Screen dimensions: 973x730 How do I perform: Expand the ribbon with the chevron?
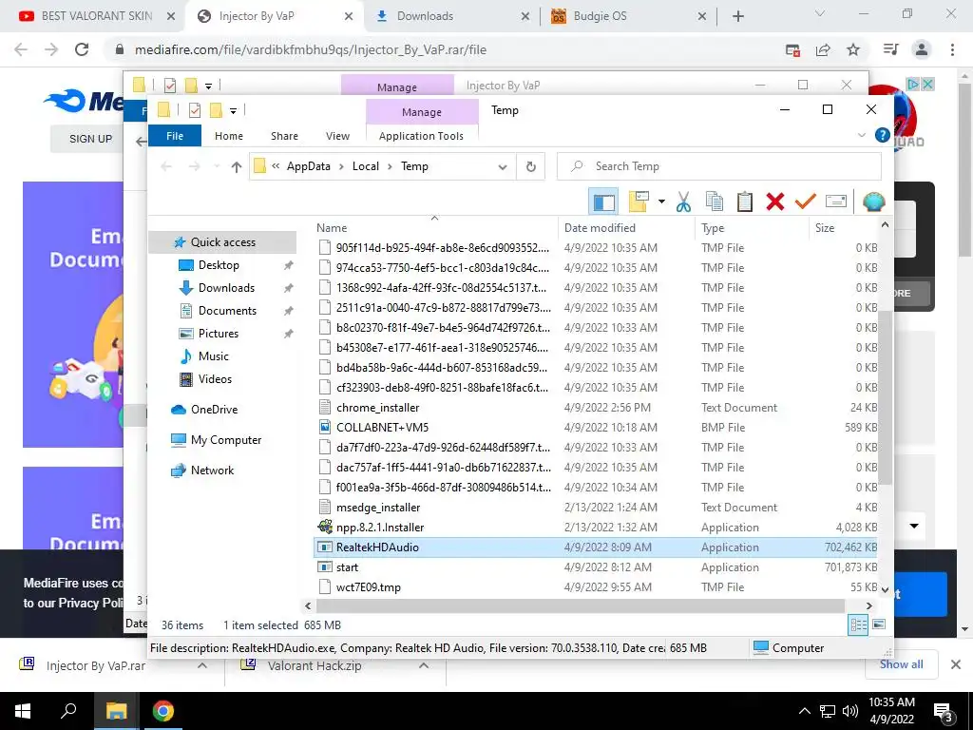coord(861,135)
